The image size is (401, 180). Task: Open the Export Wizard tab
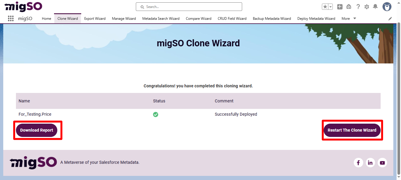[95, 19]
